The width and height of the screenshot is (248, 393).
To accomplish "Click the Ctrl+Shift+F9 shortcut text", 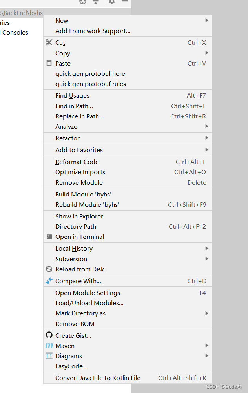I will (187, 204).
